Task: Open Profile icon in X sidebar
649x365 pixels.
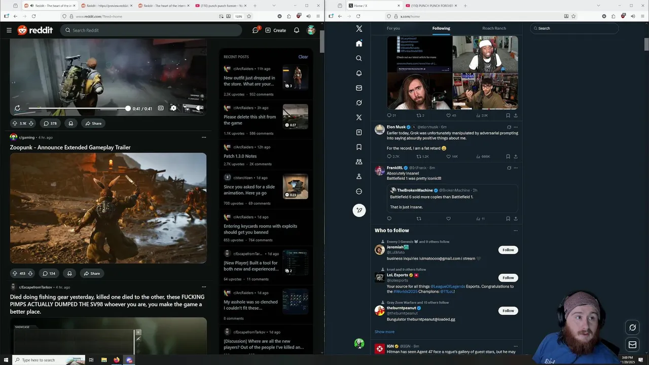Action: (x=359, y=176)
